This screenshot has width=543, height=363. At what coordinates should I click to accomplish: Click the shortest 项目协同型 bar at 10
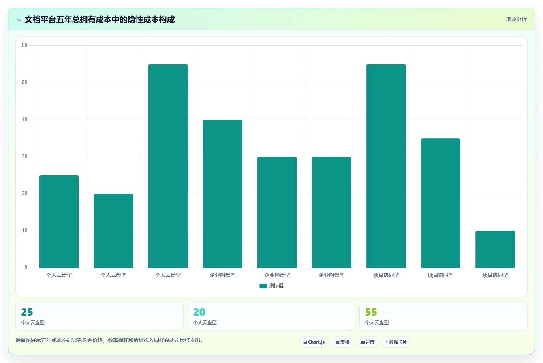click(495, 249)
